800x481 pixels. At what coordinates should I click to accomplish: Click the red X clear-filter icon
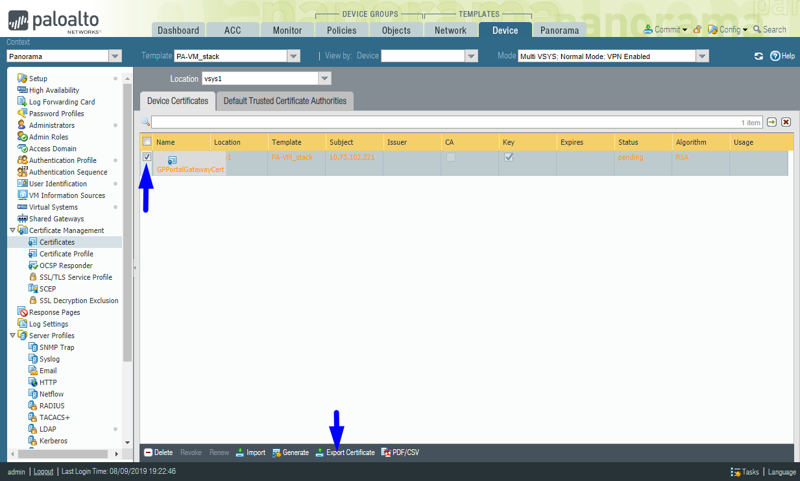click(x=786, y=122)
